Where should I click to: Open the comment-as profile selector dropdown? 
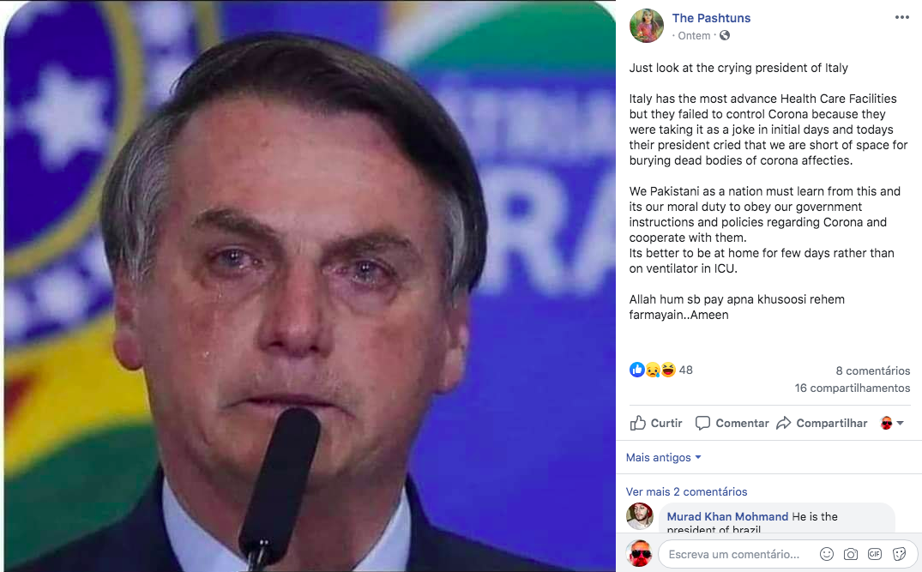(892, 423)
